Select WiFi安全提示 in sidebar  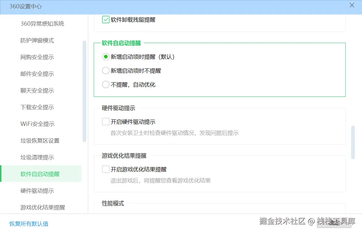click(37, 124)
